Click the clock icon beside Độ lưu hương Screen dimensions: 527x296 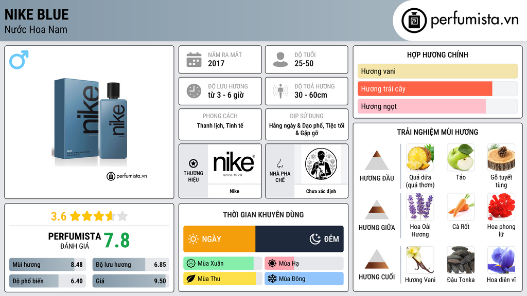(194, 91)
